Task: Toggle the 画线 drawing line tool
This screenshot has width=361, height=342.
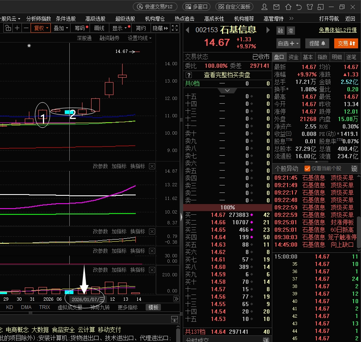Action: (x=99, y=28)
